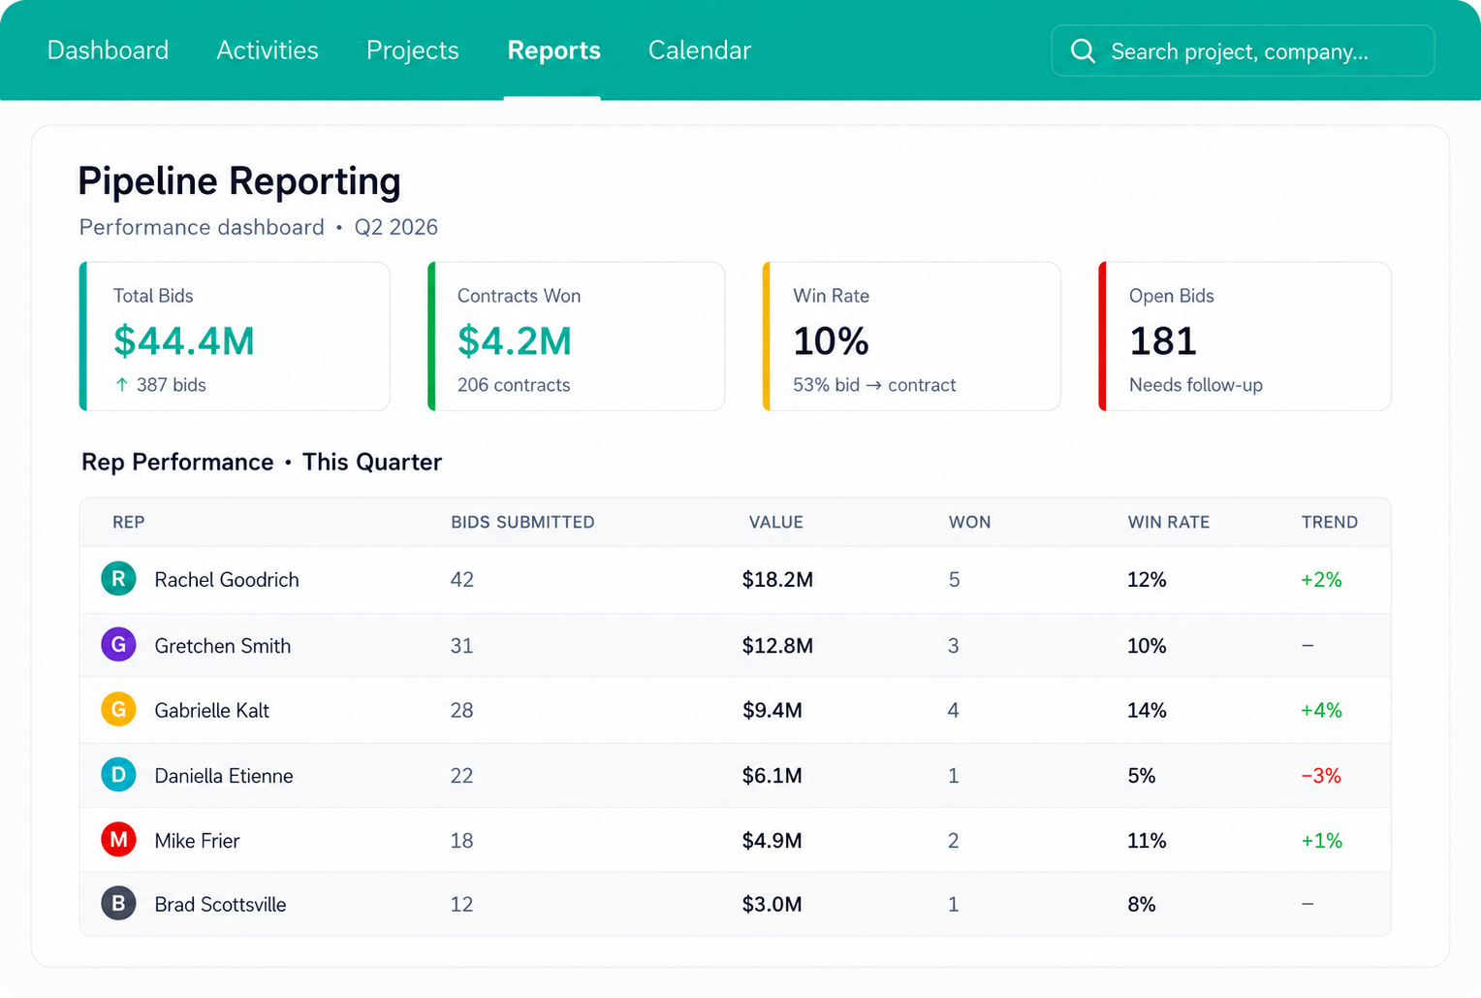Click Gretchen Smith's 31 bids submitted
This screenshot has height=998, width=1481.
tap(462, 646)
